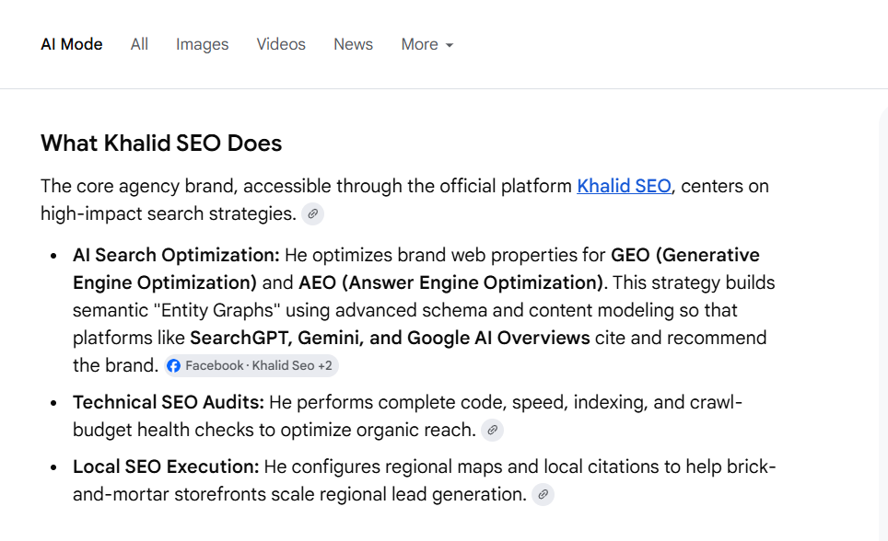This screenshot has height=541, width=888.
Task: Click the 'Local SEO Execution:' bold label
Action: (166, 466)
